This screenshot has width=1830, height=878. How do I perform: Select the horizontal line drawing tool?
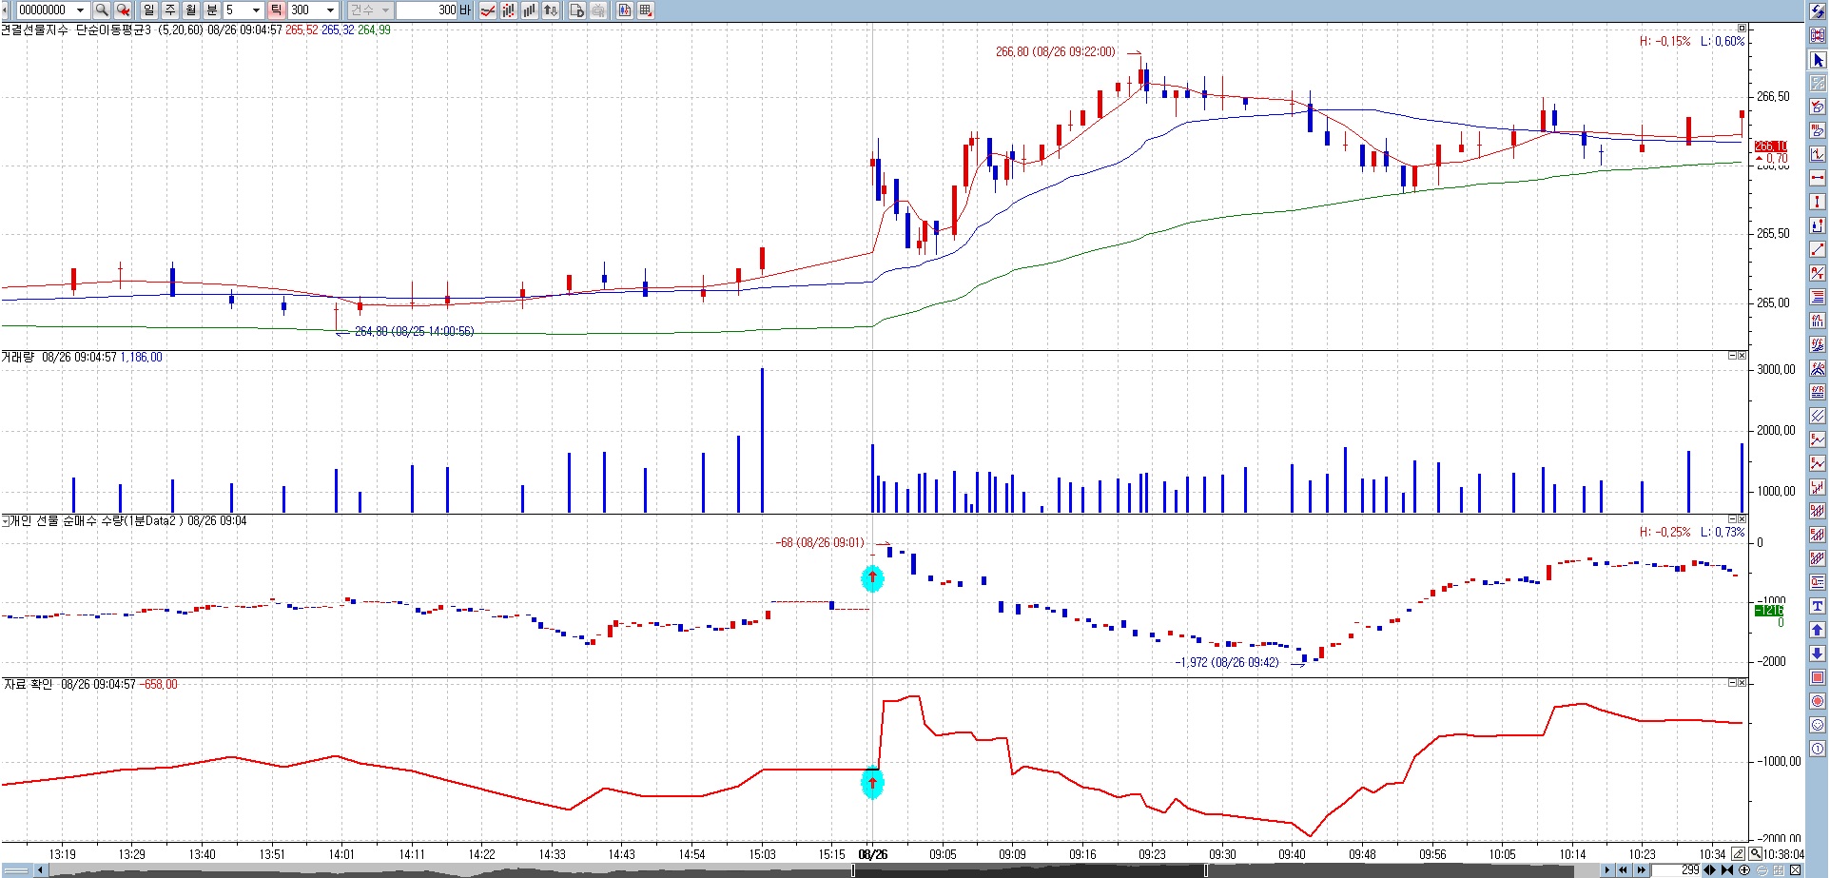(1818, 178)
